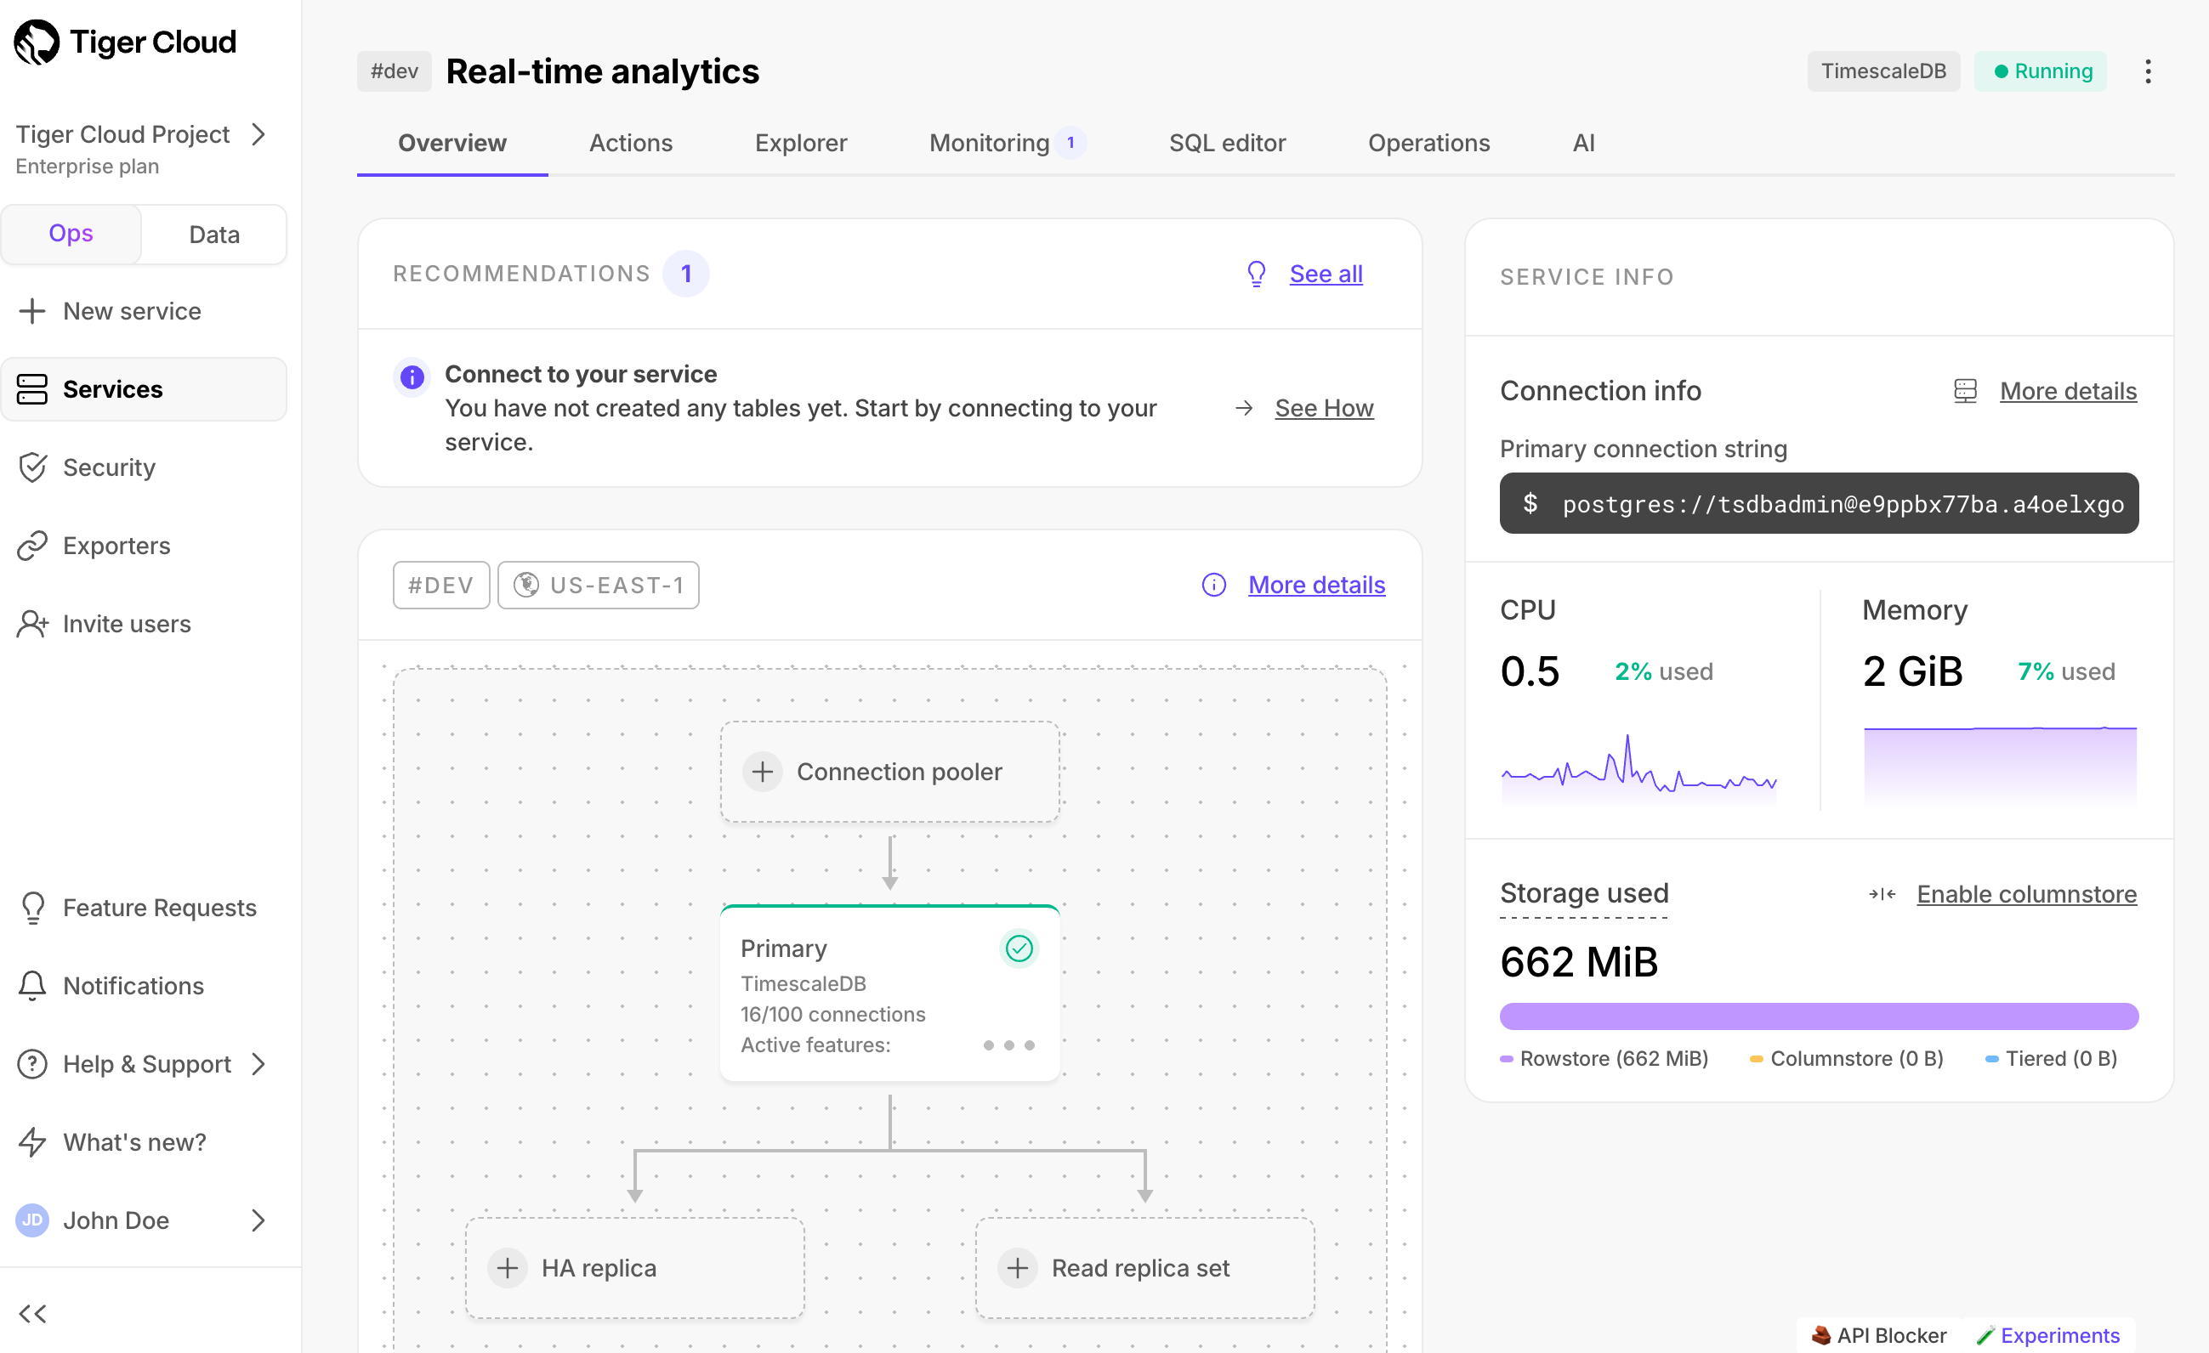This screenshot has height=1353, width=2209.
Task: Click the Security shield icon
Action: [x=32, y=467]
